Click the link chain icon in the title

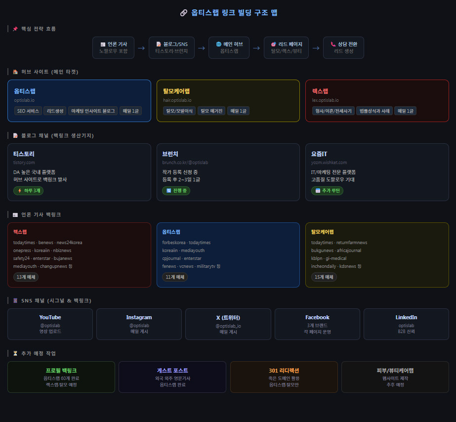tap(183, 13)
